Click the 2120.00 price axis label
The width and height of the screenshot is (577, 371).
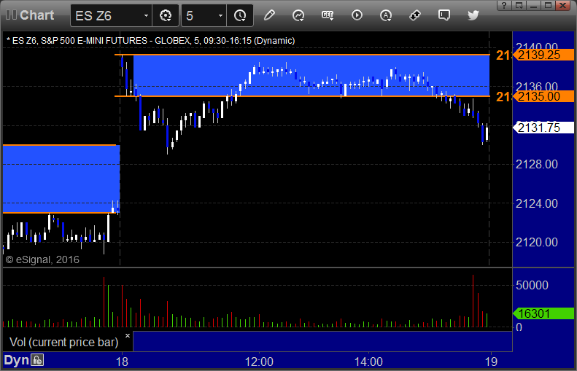pos(537,242)
